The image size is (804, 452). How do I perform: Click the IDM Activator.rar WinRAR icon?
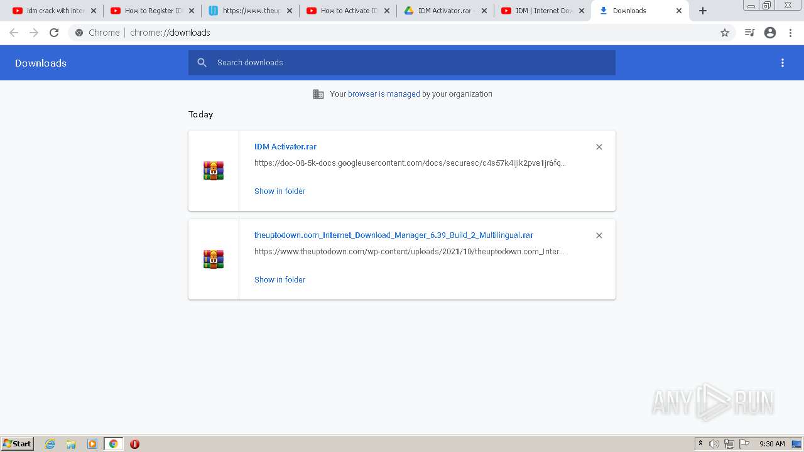(214, 171)
